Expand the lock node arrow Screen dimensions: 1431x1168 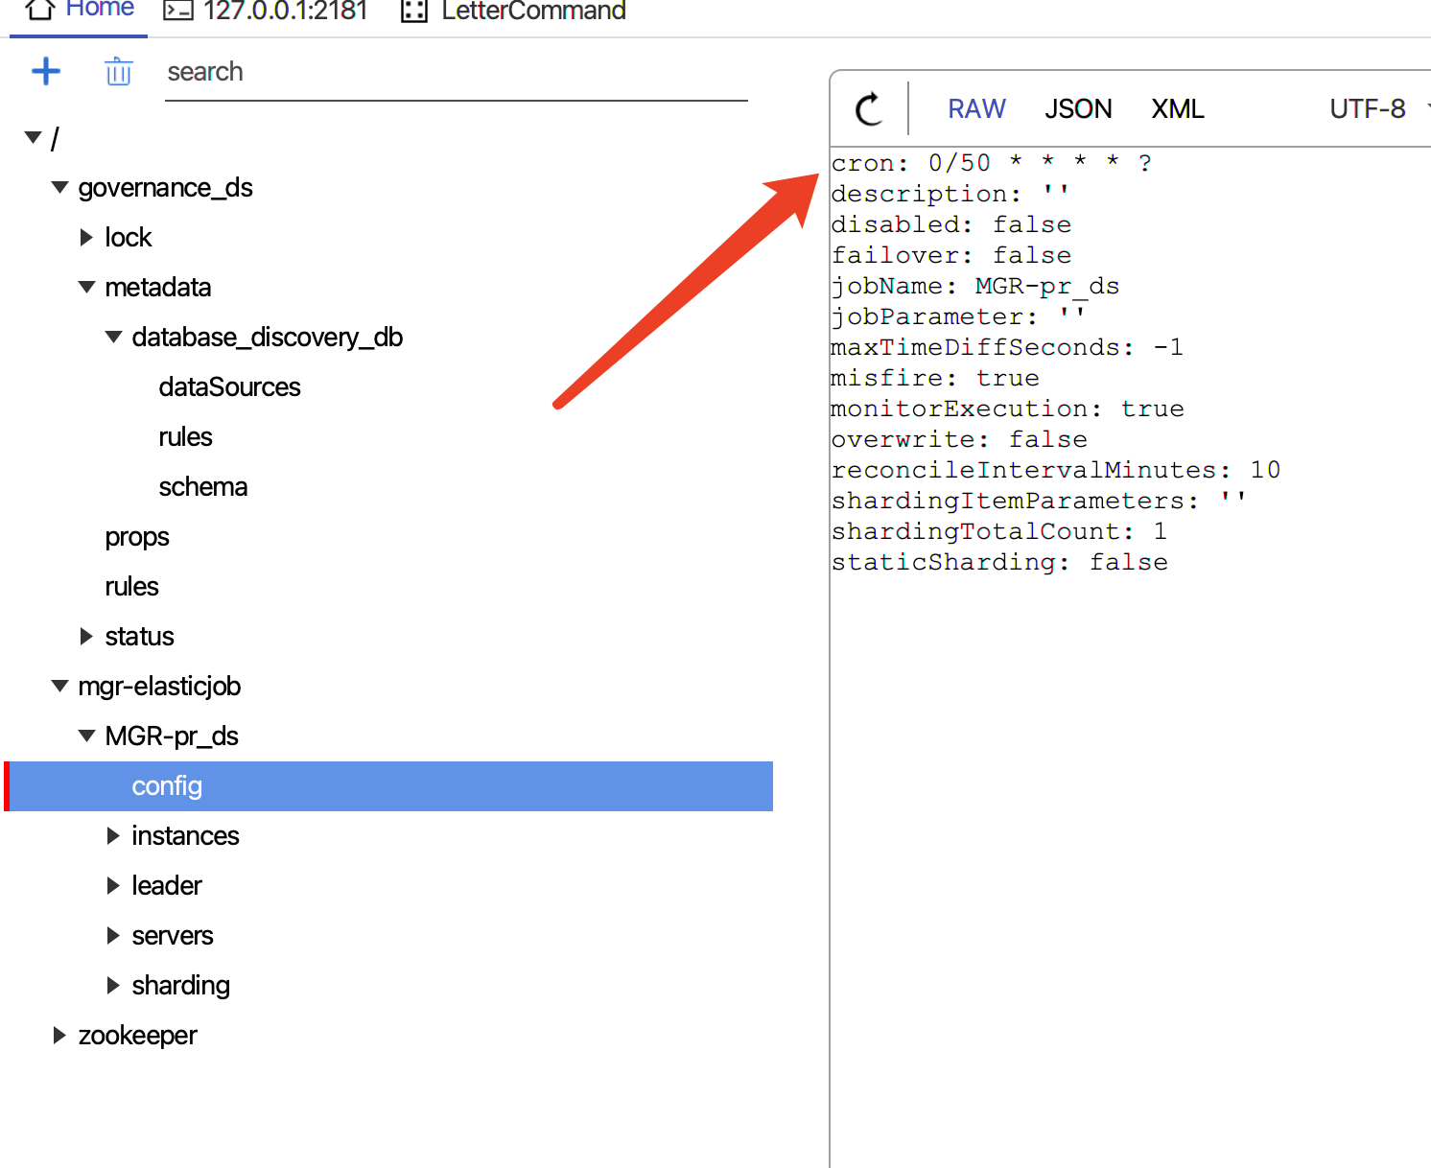tap(86, 237)
